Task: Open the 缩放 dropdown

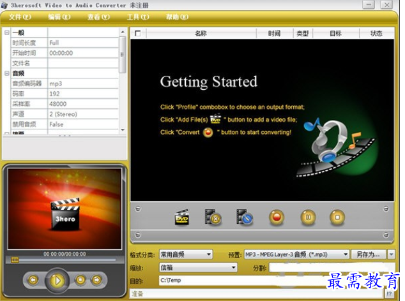Action: (198, 267)
